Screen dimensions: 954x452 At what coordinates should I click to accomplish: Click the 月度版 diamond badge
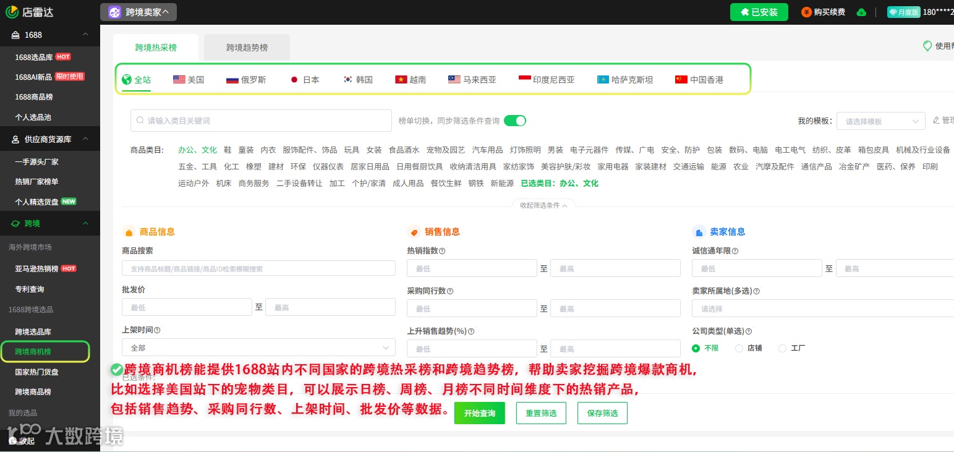tap(903, 12)
